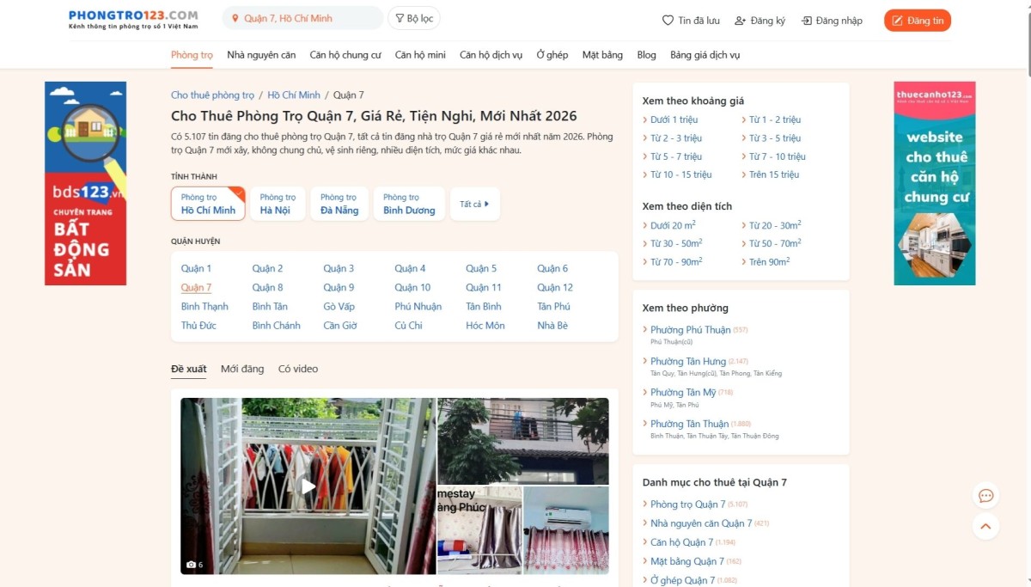
Task: Filter price Từ 1 - 2 triệu
Action: pos(774,119)
